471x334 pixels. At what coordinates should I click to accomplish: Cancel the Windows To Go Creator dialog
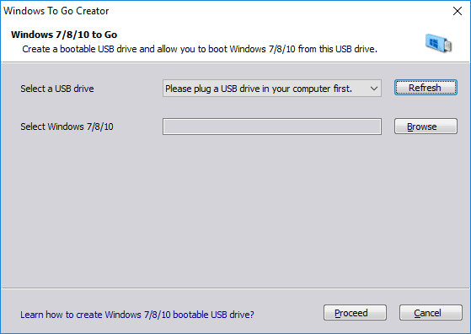coord(431,312)
